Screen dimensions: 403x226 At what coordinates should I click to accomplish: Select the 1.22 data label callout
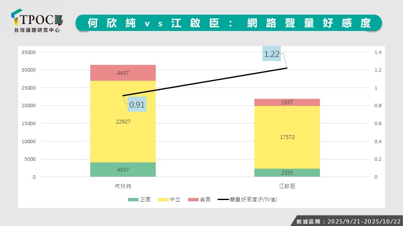(272, 54)
